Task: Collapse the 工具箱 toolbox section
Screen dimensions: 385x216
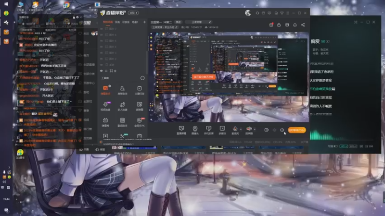Action: coord(142,78)
